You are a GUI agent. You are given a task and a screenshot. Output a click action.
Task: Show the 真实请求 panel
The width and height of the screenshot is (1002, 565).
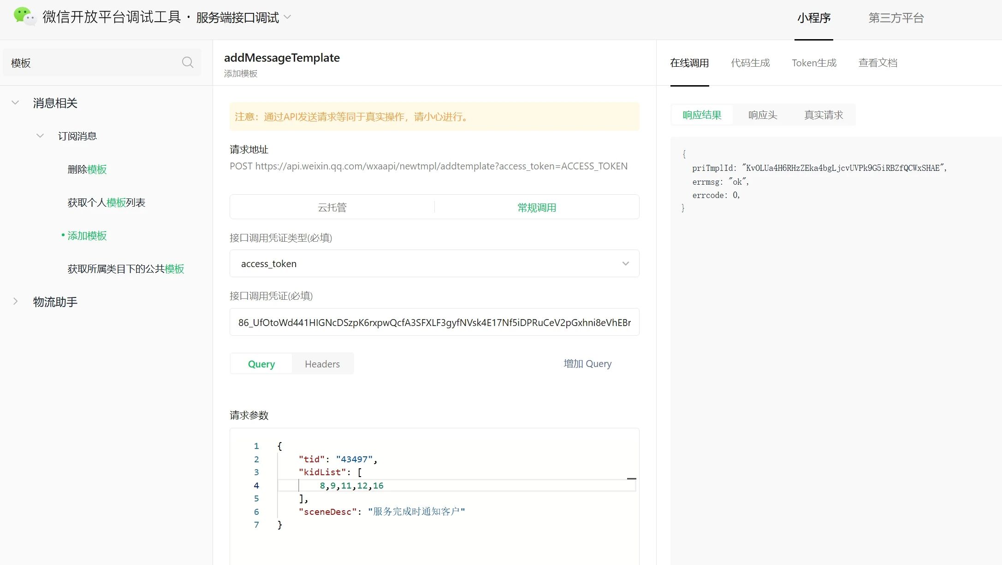pos(824,115)
